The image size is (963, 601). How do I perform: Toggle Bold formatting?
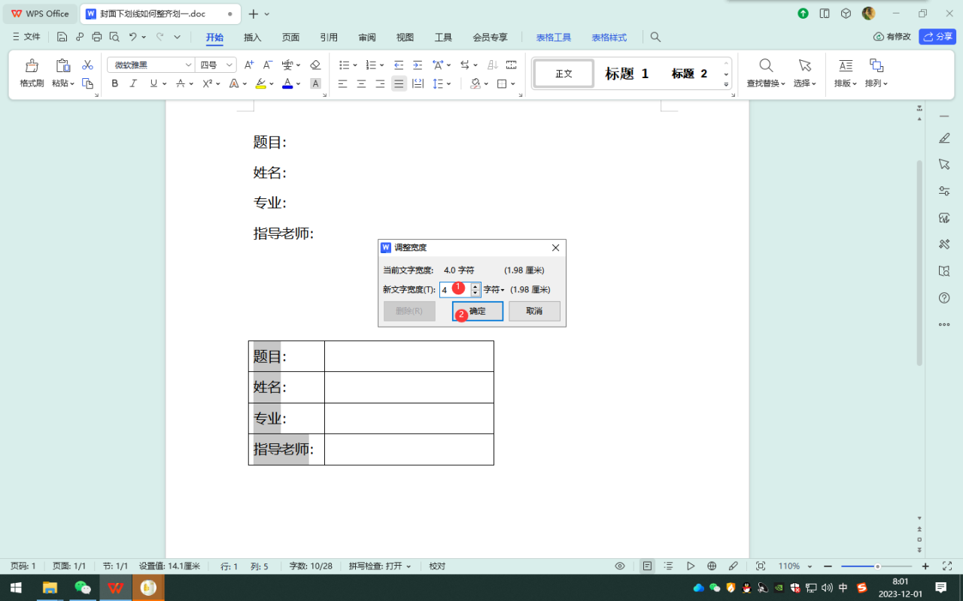pyautogui.click(x=115, y=83)
